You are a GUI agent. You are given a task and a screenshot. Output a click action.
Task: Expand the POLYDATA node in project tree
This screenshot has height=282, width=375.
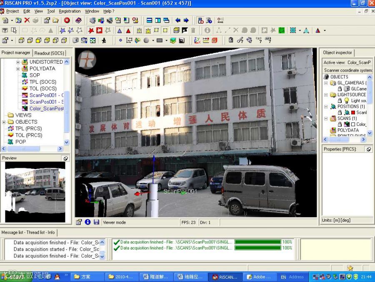point(18,69)
